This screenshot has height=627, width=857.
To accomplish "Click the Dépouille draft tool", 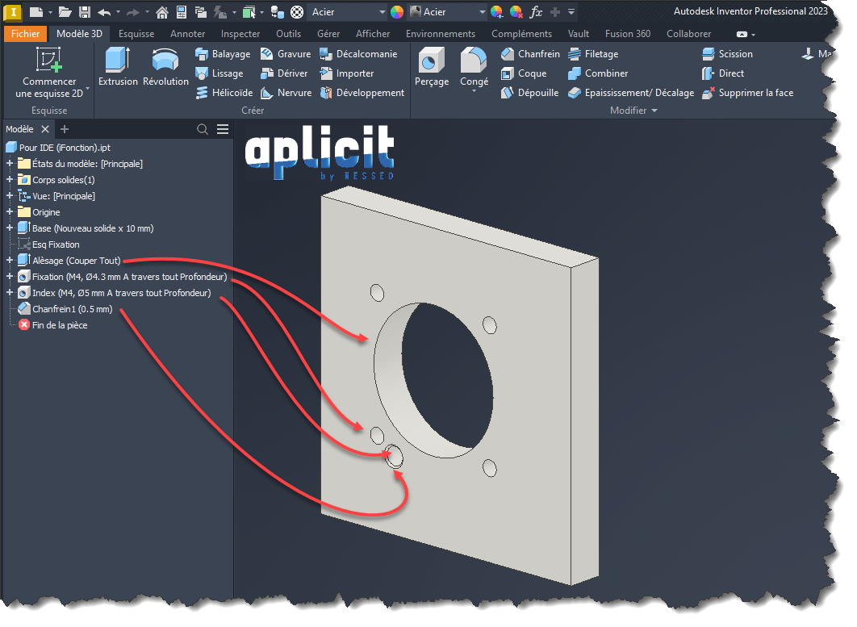I will tap(529, 93).
